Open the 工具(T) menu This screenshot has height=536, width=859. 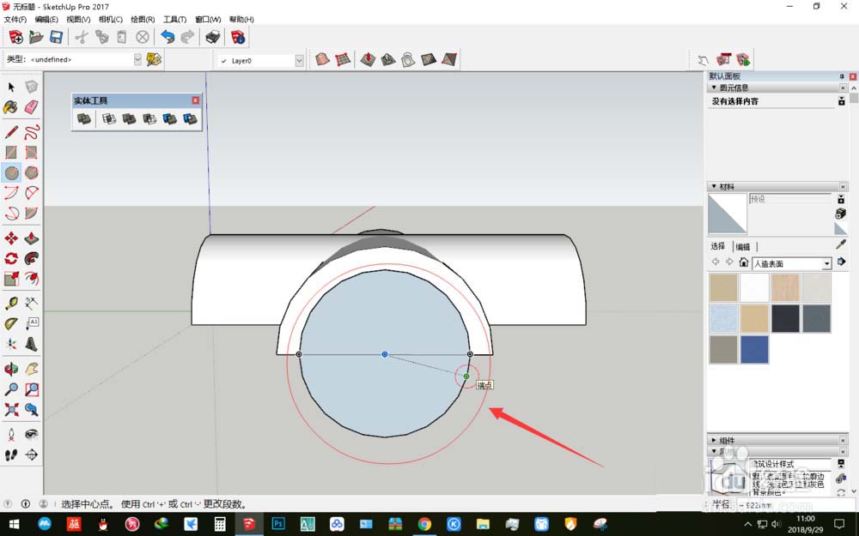[174, 19]
